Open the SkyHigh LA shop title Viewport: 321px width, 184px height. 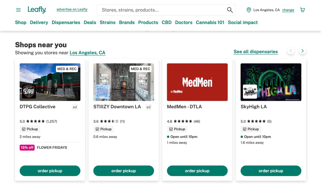[254, 107]
